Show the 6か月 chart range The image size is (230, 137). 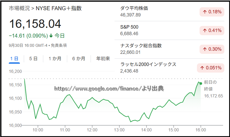[79, 59]
